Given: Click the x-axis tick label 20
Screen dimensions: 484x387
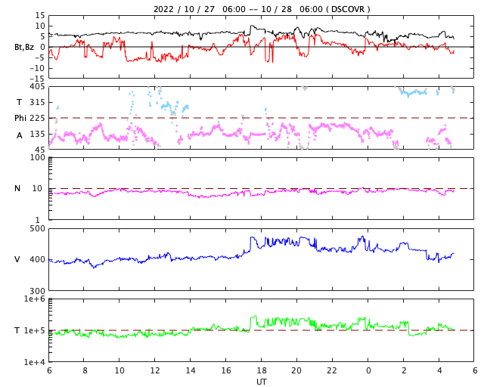Looking at the screenshot, I should coord(296,370).
